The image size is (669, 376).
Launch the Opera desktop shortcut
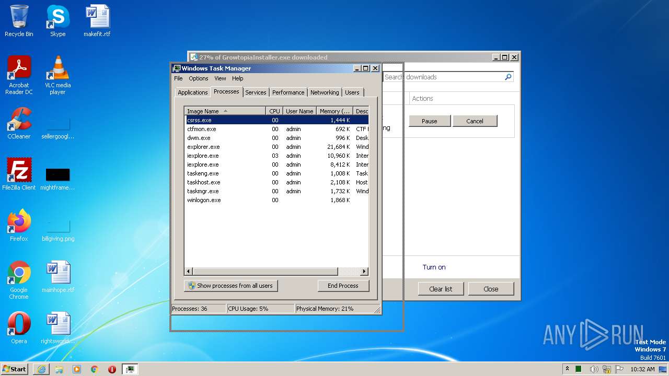(19, 328)
